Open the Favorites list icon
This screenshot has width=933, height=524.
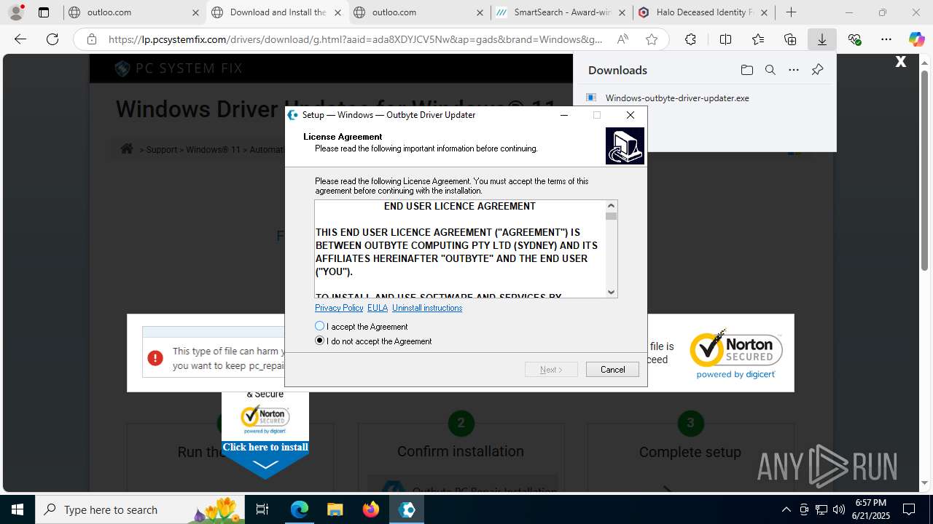coord(758,39)
